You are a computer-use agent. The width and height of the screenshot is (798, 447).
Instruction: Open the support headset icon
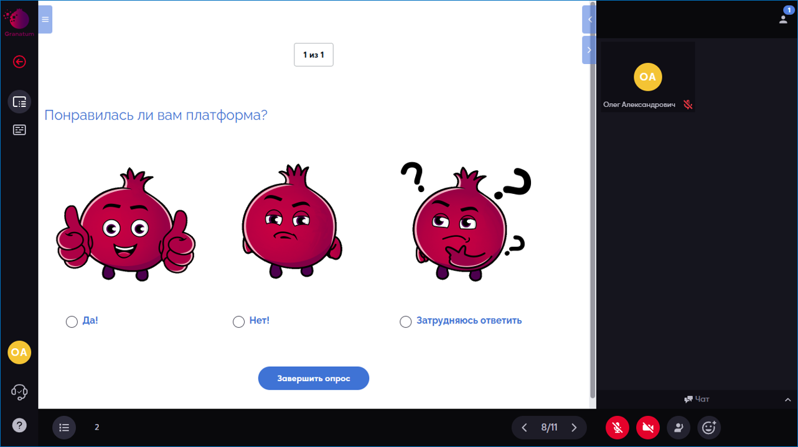[x=19, y=392]
